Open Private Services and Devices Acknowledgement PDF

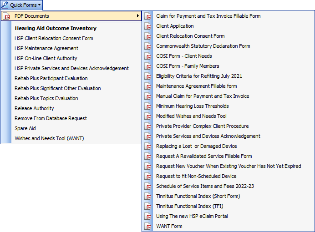[x=208, y=136]
